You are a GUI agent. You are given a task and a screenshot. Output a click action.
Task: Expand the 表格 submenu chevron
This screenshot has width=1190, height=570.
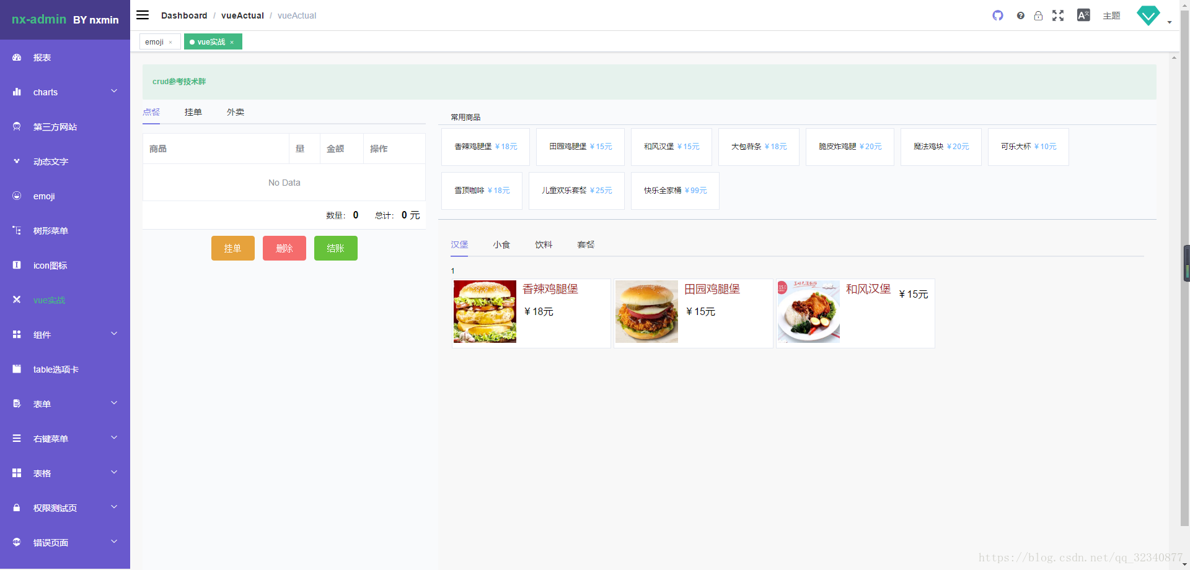(x=114, y=473)
